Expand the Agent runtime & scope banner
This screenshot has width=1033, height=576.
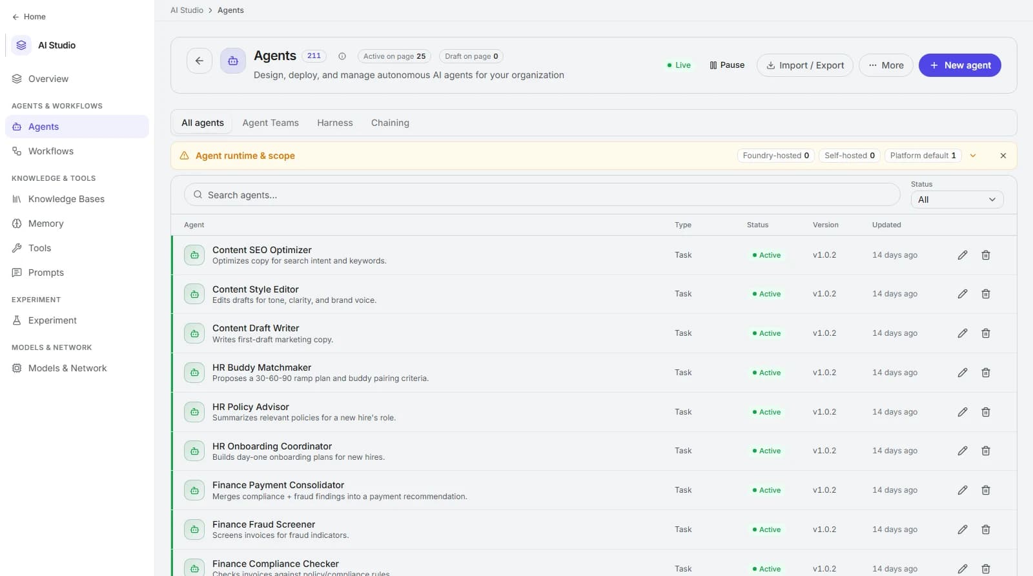point(973,156)
